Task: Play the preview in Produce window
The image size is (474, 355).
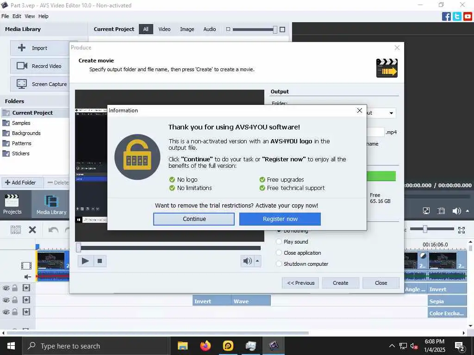Action: coord(85,261)
